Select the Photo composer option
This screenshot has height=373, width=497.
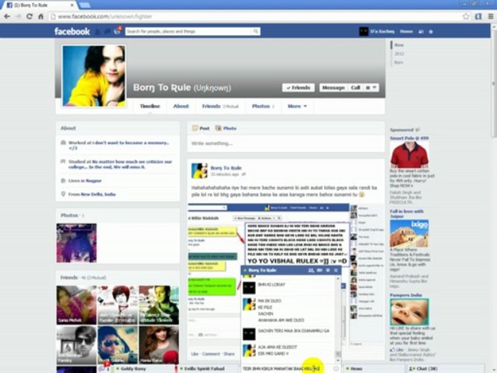tap(226, 128)
